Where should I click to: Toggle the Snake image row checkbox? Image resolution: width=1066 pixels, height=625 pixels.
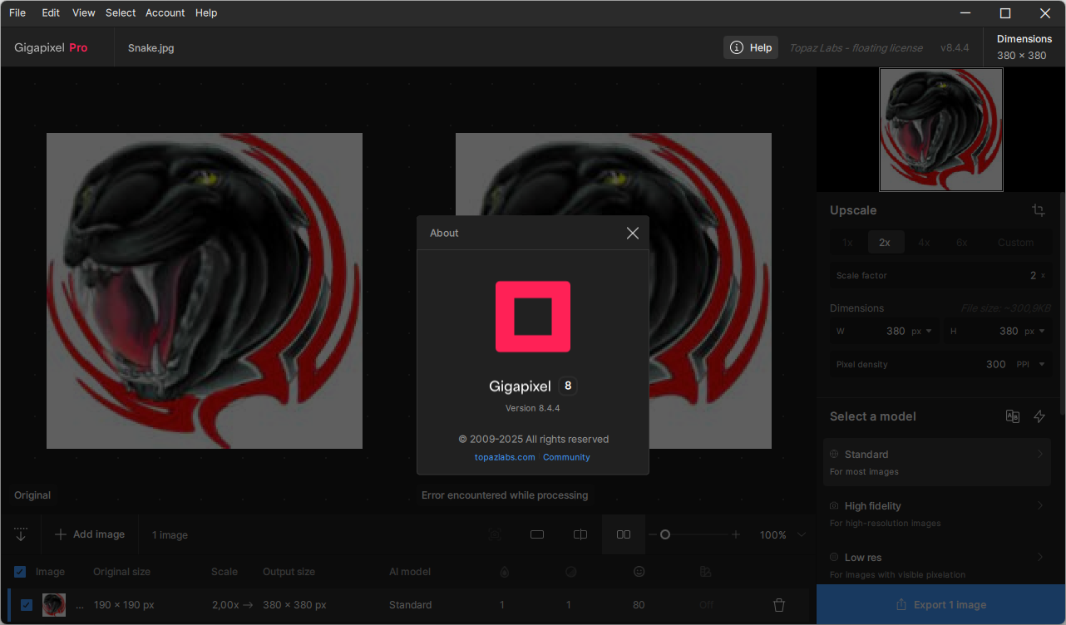[27, 604]
